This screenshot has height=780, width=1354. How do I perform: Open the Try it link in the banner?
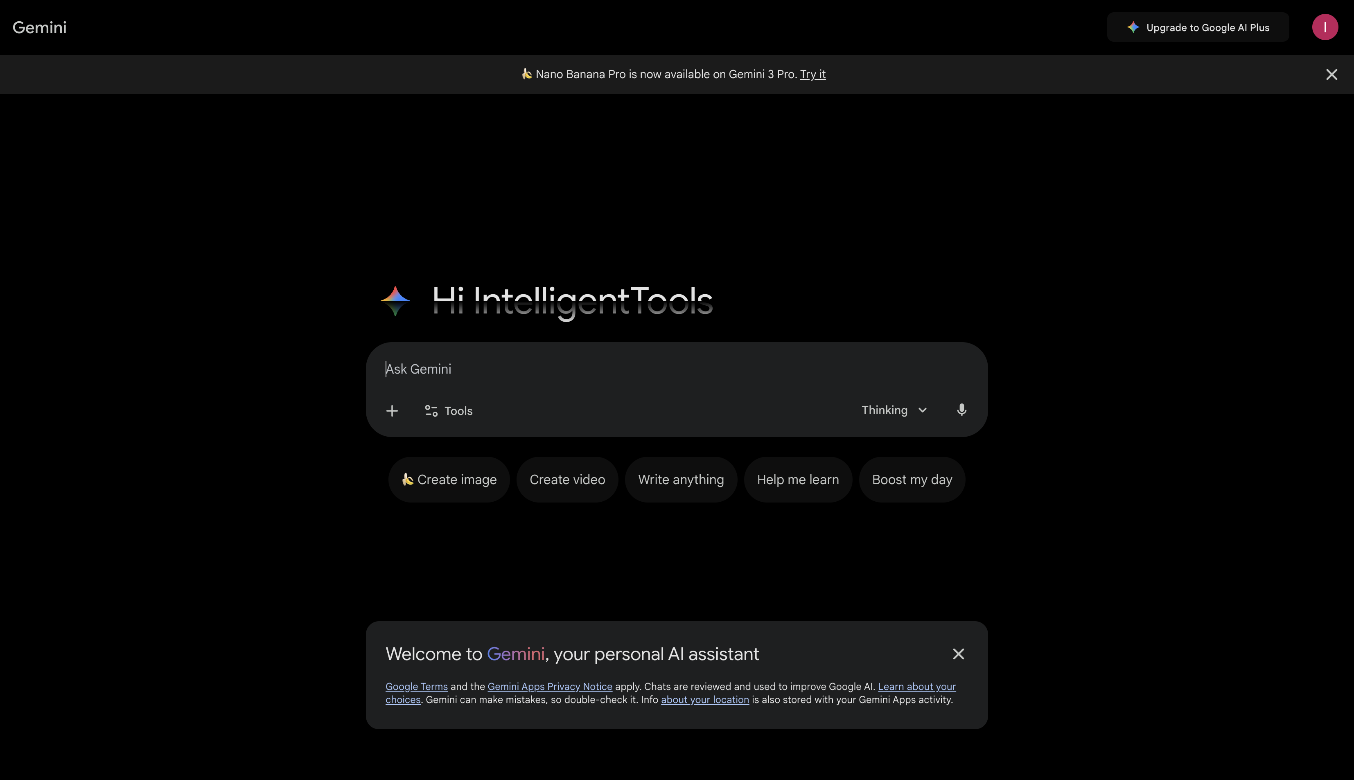pos(812,74)
